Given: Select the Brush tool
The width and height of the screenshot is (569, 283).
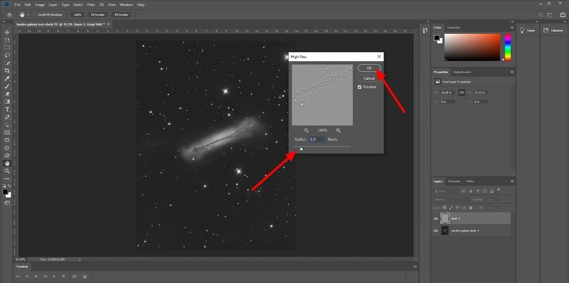Looking at the screenshot, I should (7, 86).
